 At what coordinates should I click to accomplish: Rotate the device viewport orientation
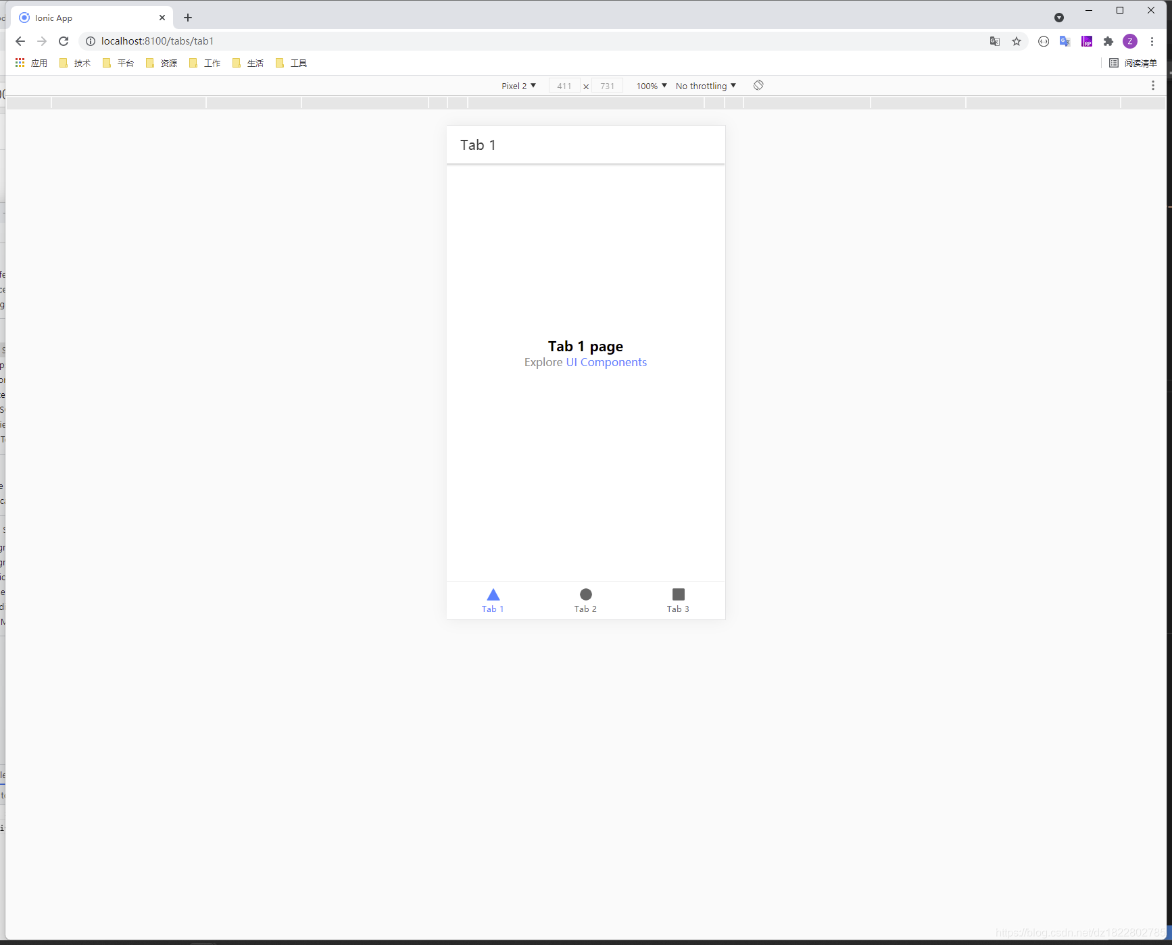tap(758, 85)
